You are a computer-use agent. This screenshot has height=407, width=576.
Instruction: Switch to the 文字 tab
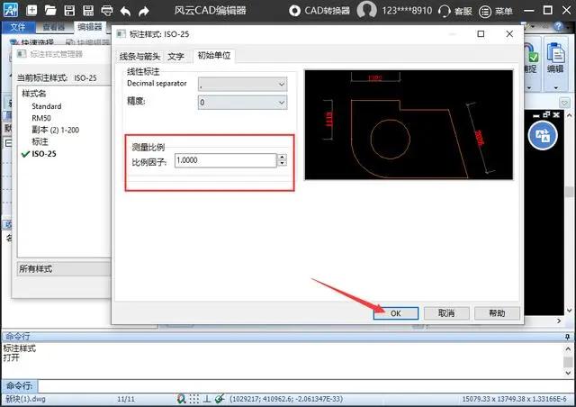pyautogui.click(x=176, y=56)
